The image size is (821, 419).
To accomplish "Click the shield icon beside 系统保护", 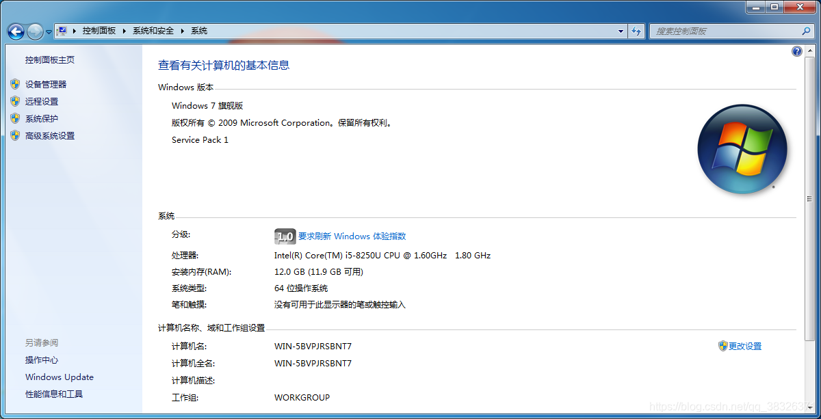I will click(15, 118).
